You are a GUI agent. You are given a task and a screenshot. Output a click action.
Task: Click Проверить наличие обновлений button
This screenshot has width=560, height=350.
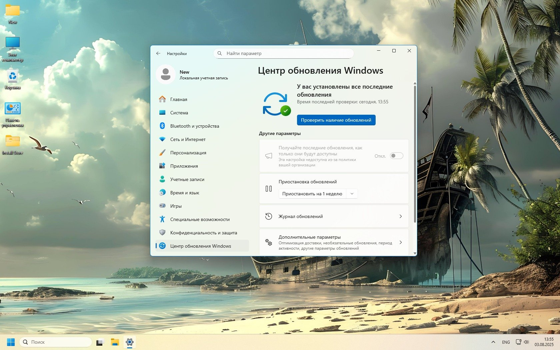336,120
